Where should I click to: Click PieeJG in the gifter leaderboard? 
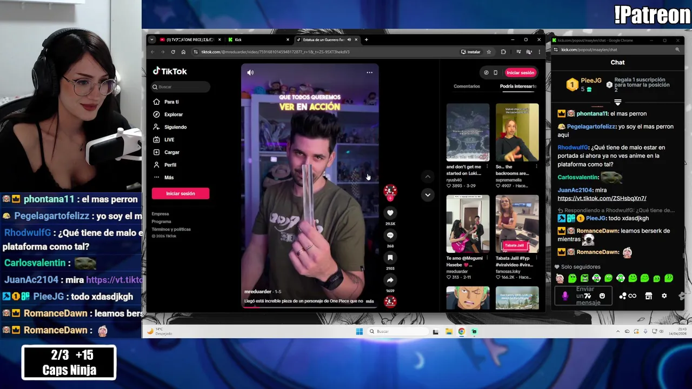(591, 81)
